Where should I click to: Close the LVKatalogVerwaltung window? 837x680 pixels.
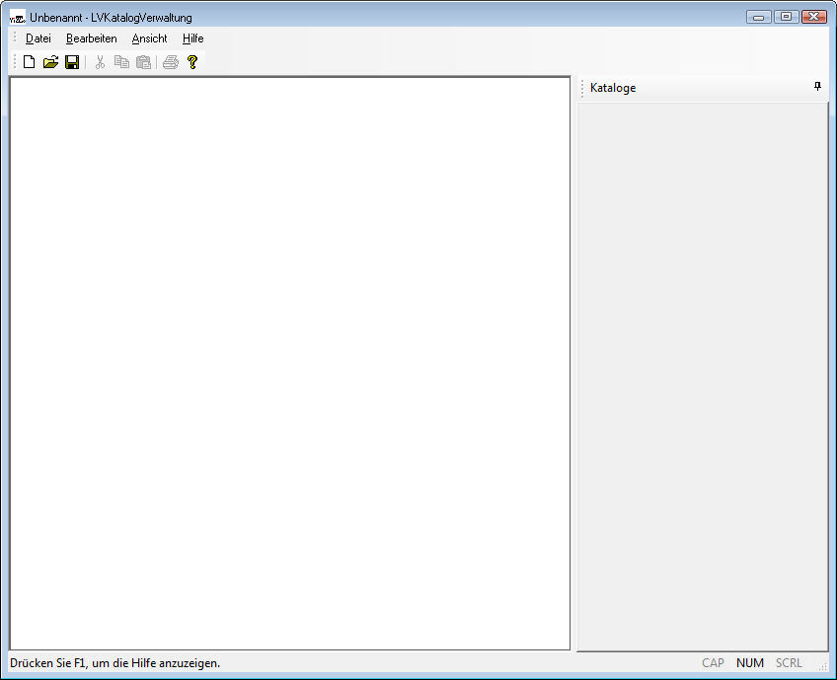[x=814, y=17]
